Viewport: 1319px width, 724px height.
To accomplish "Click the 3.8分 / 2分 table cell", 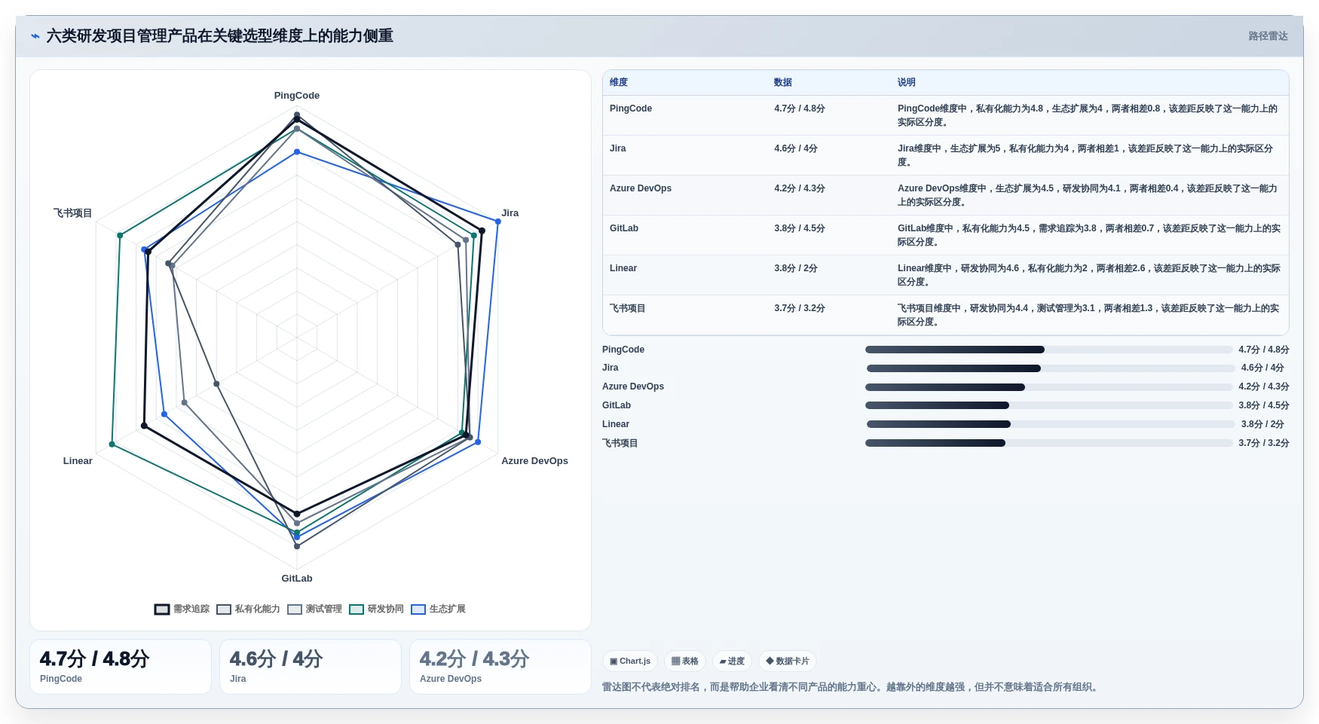I will click(x=796, y=268).
